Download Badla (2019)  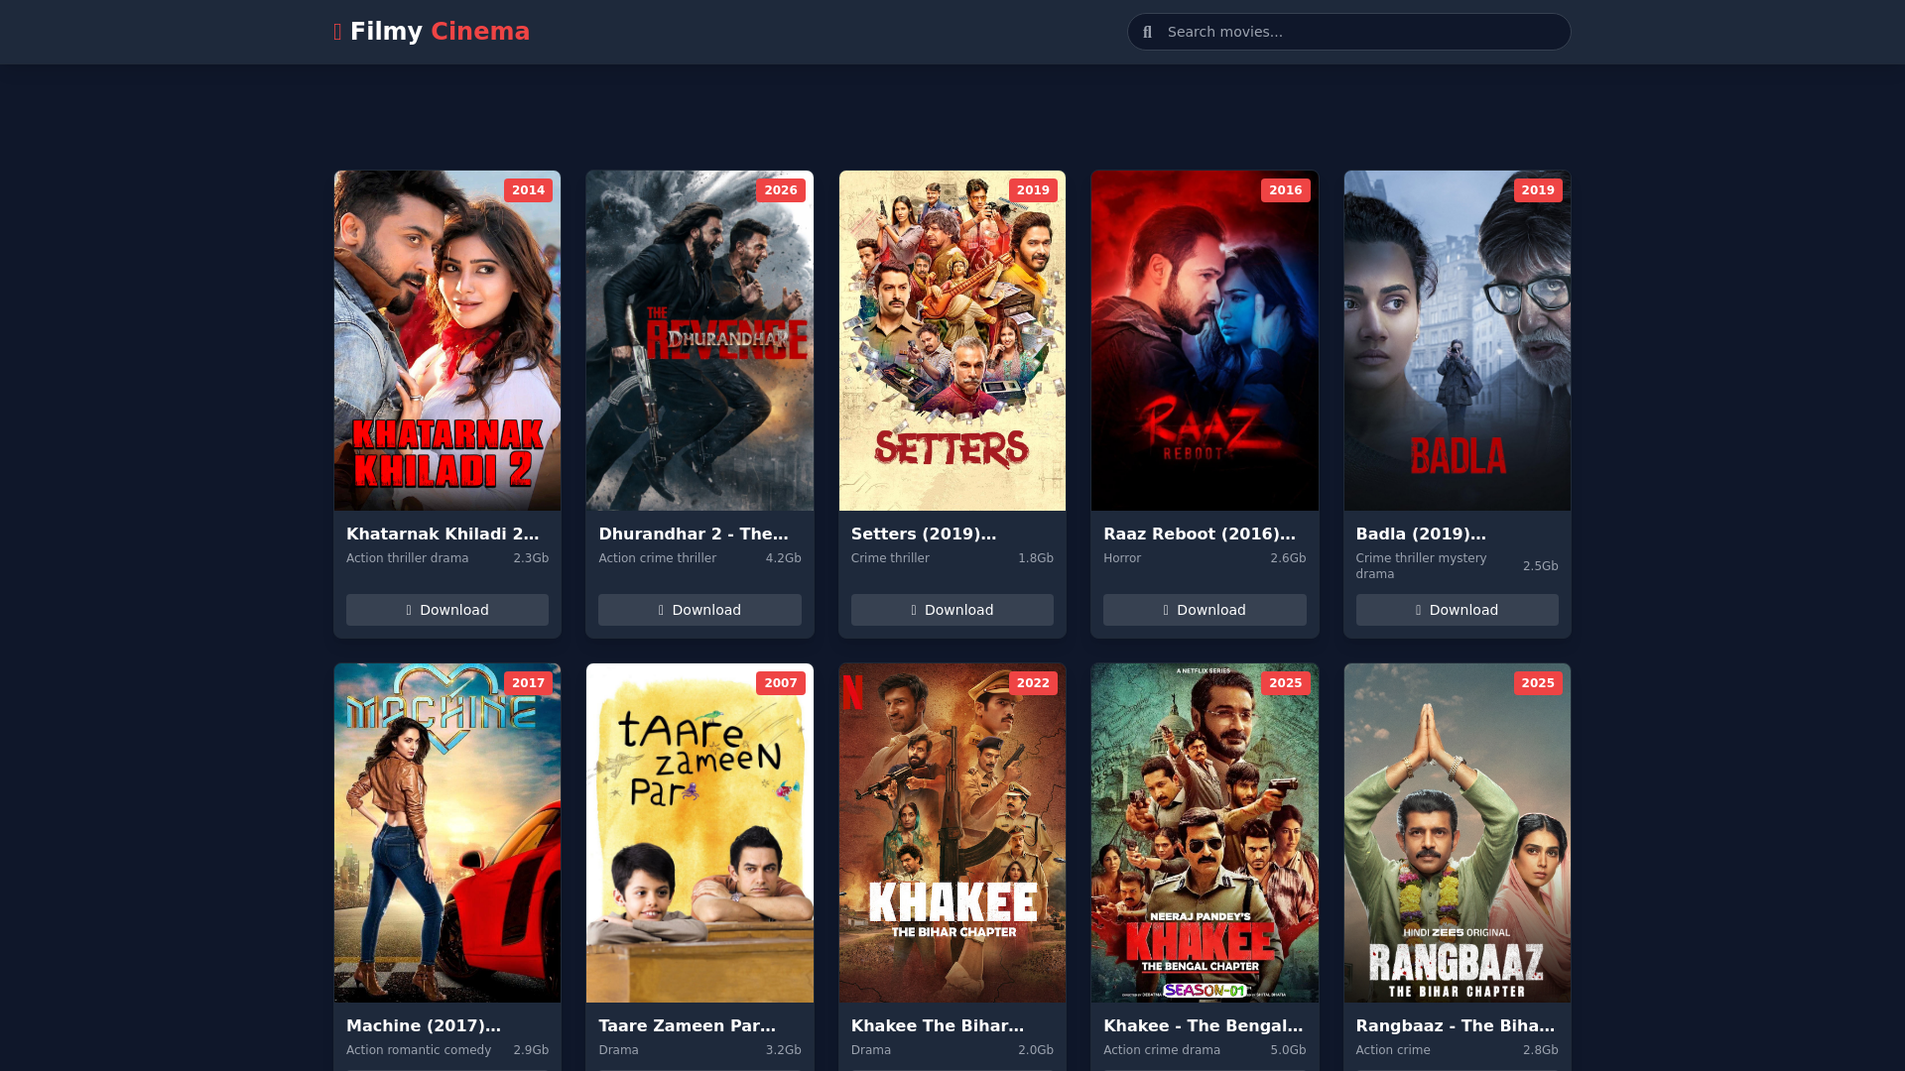(x=1458, y=610)
